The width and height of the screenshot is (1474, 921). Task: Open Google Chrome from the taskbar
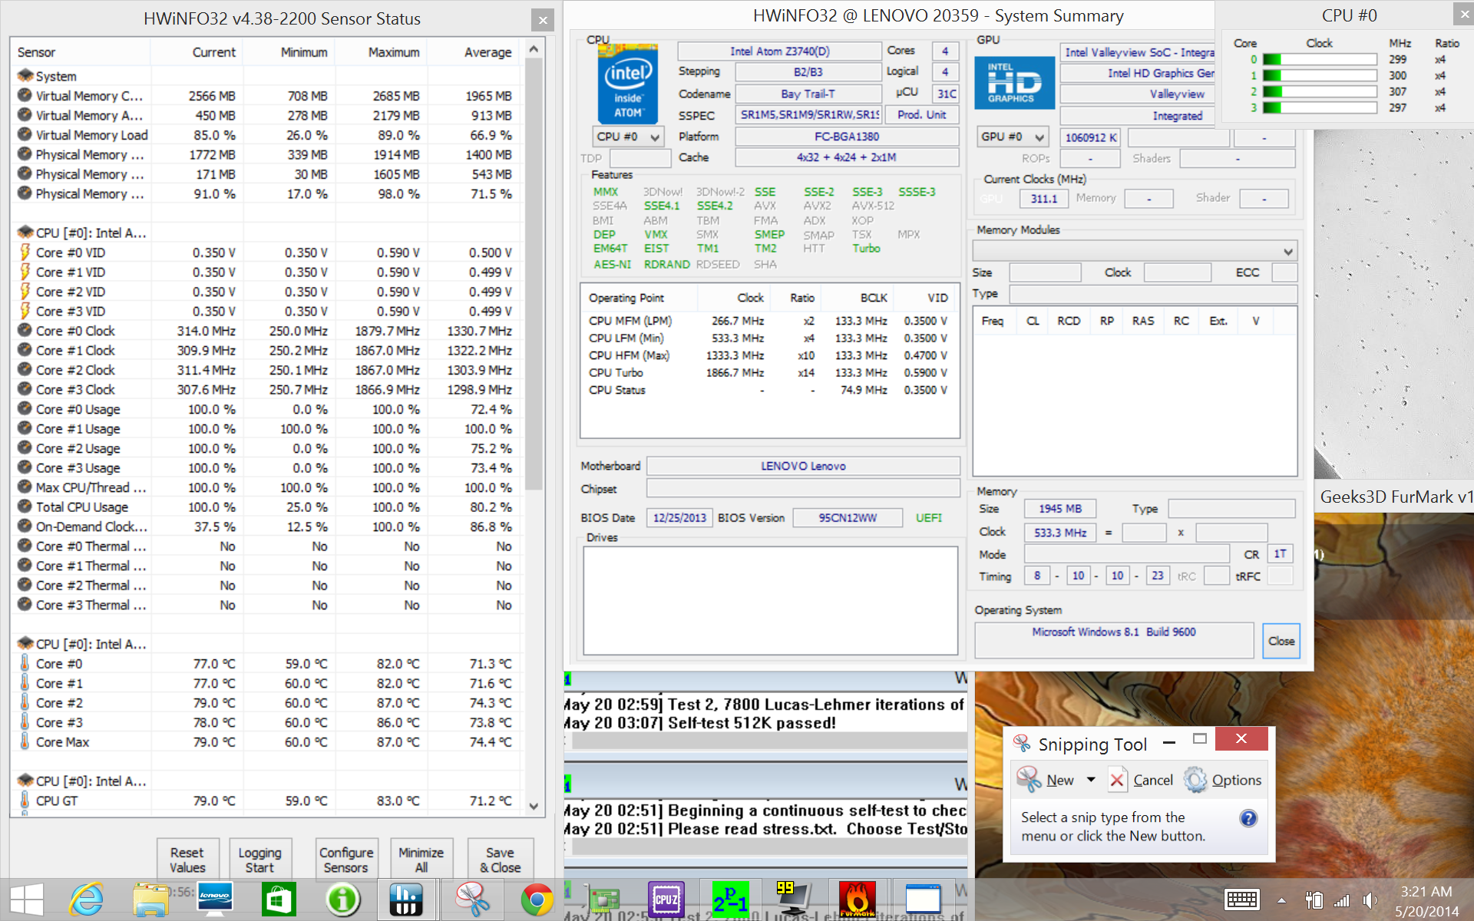click(537, 900)
